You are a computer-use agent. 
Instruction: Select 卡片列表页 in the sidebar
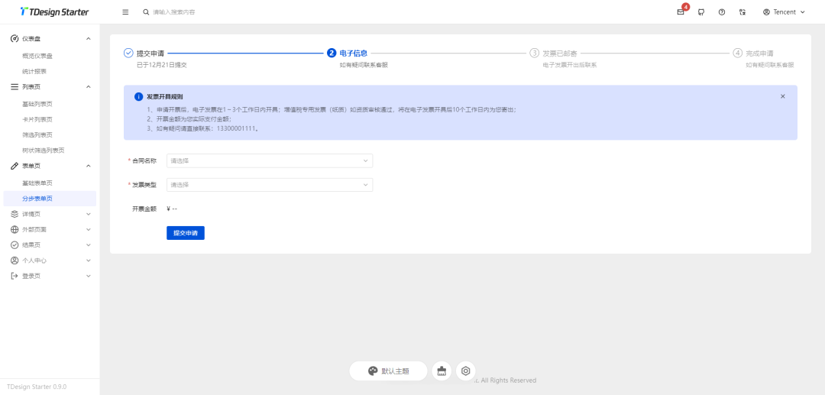[37, 119]
